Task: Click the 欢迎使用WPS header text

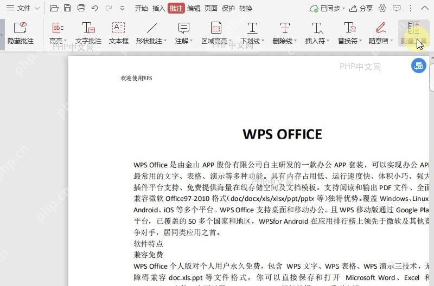Action: tap(137, 78)
